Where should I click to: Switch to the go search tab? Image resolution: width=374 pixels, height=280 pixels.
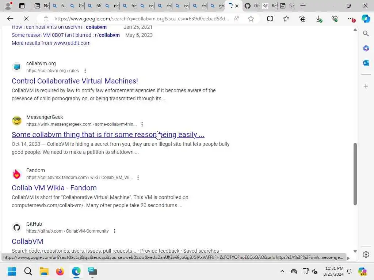pos(217,6)
